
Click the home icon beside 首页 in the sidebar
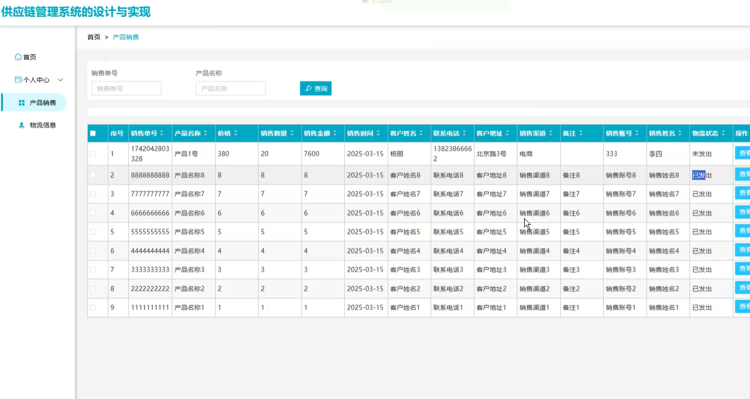click(x=18, y=57)
